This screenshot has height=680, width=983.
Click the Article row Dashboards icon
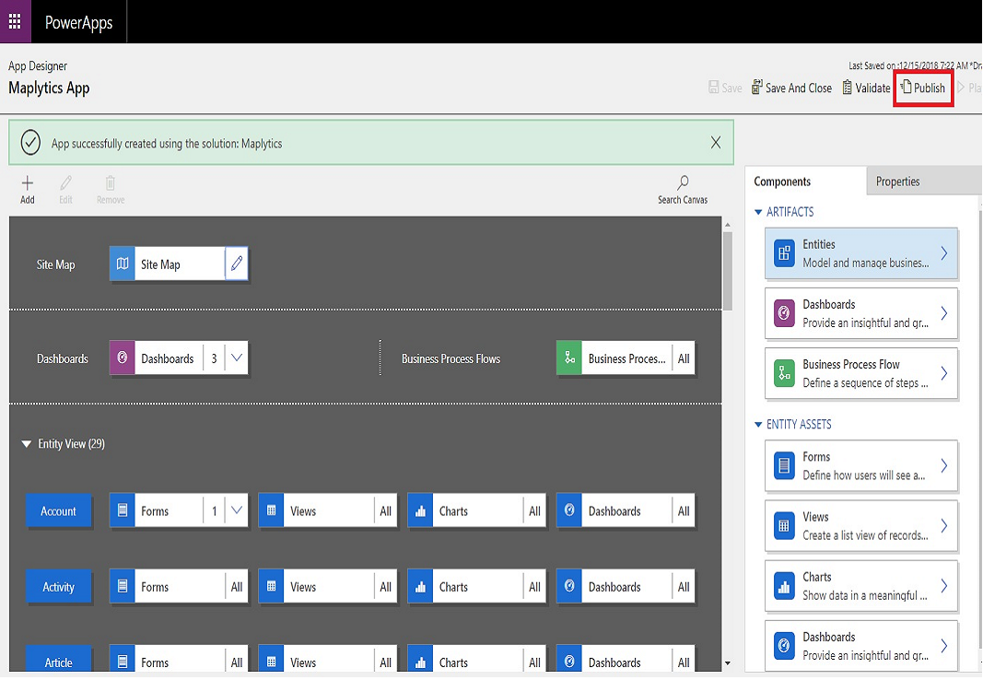click(569, 661)
